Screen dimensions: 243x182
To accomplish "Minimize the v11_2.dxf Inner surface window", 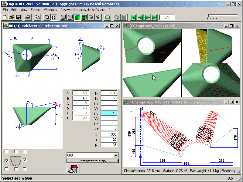I will point(226,102).
